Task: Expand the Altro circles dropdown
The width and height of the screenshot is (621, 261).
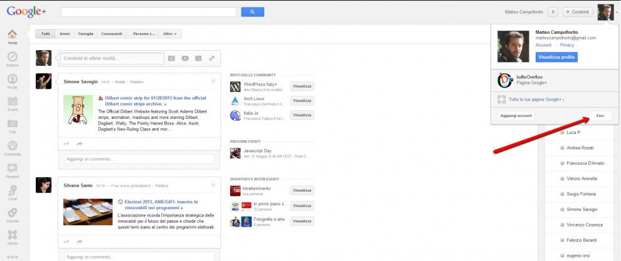Action: 170,34
